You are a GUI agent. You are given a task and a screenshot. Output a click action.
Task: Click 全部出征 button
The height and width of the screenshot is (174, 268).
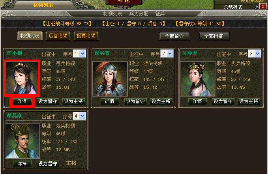pyautogui.click(x=214, y=36)
